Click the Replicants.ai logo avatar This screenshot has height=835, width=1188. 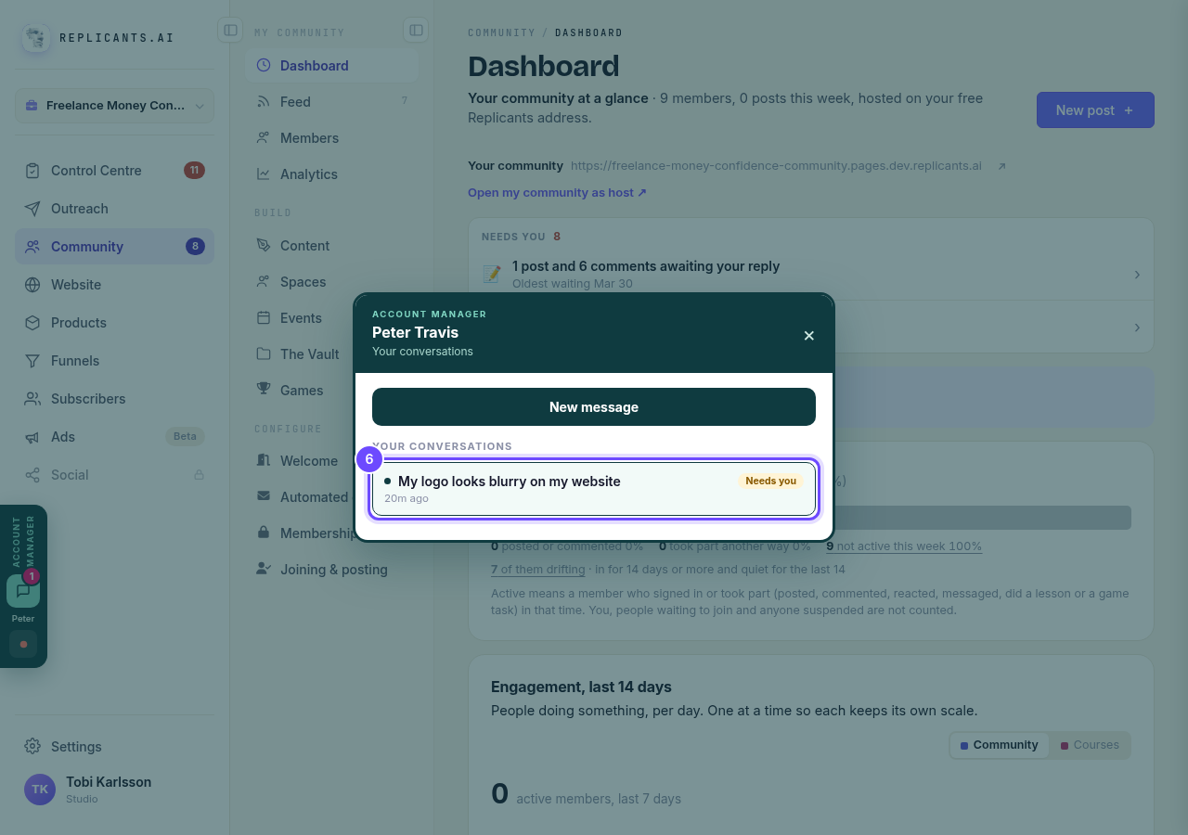36,38
